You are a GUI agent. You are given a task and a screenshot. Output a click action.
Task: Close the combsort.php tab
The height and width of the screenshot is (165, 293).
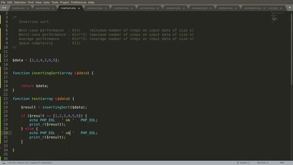(x=184, y=8)
